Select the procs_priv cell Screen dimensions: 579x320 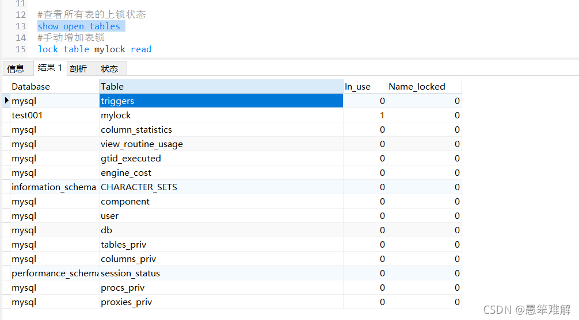[x=221, y=288]
